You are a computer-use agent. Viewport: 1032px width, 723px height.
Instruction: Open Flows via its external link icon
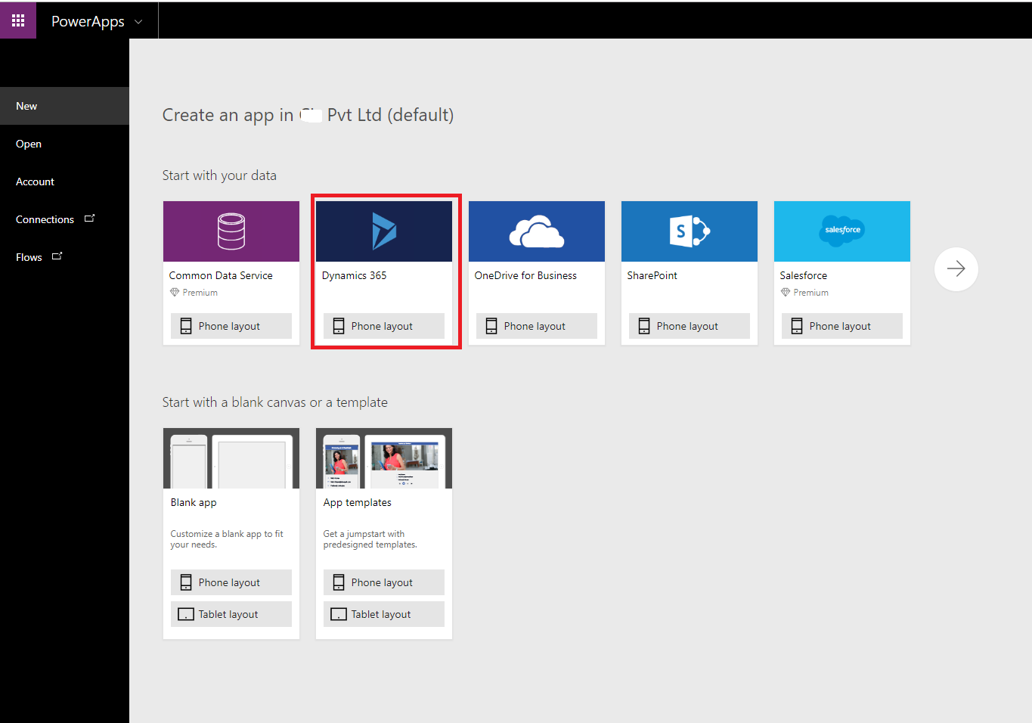pyautogui.click(x=57, y=256)
